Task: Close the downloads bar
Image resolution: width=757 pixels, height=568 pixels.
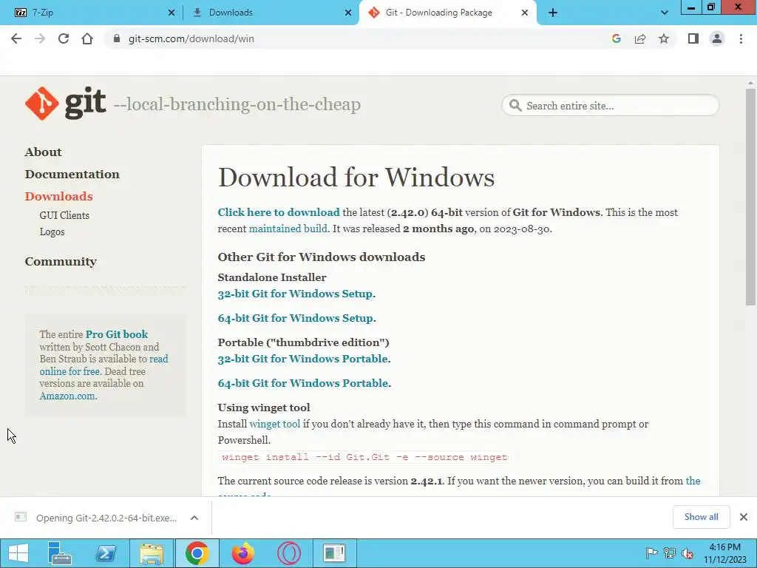Action: click(744, 517)
